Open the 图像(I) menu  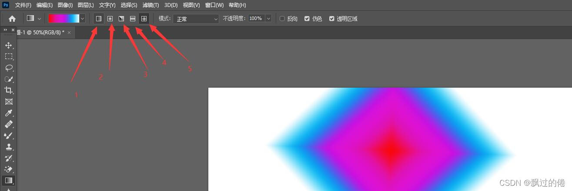pyautogui.click(x=65, y=5)
